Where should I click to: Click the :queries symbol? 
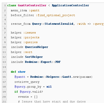[31, 42]
